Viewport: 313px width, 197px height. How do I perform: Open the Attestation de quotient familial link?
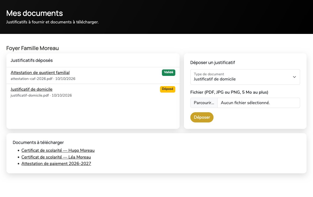pos(40,72)
